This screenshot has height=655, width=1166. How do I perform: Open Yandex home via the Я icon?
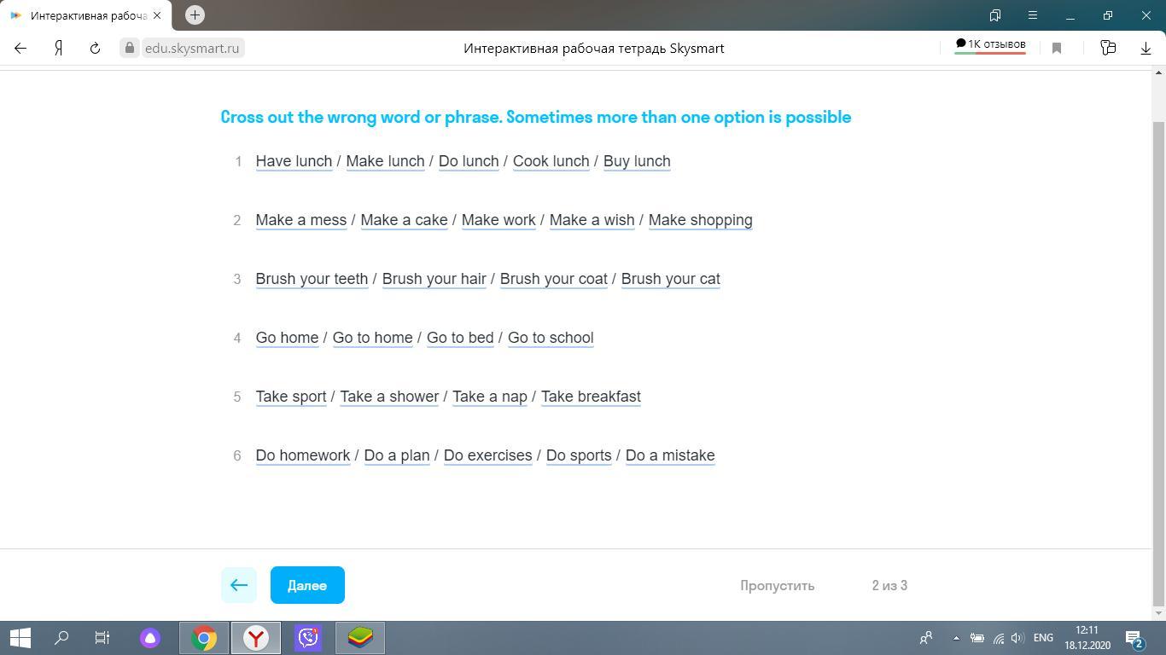[x=58, y=49]
